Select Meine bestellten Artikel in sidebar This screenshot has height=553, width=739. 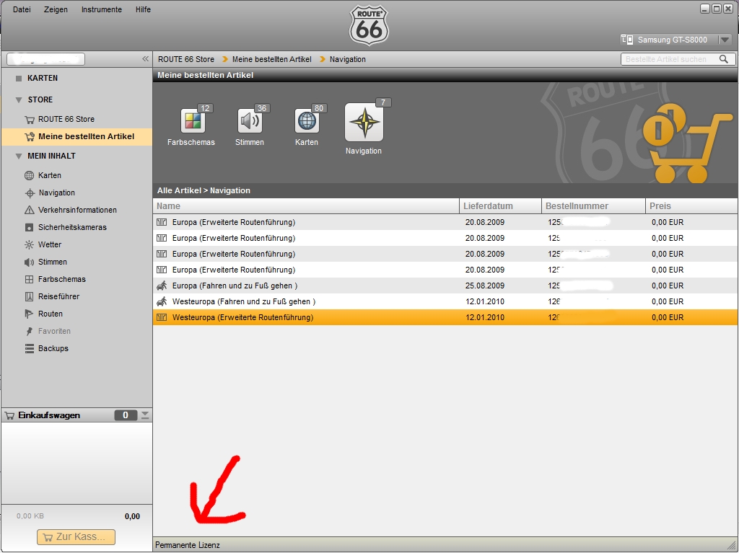[76, 136]
